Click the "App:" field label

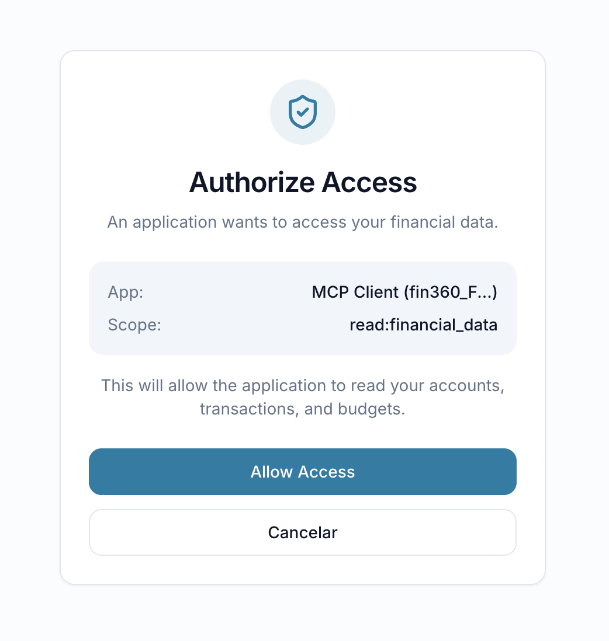(126, 292)
